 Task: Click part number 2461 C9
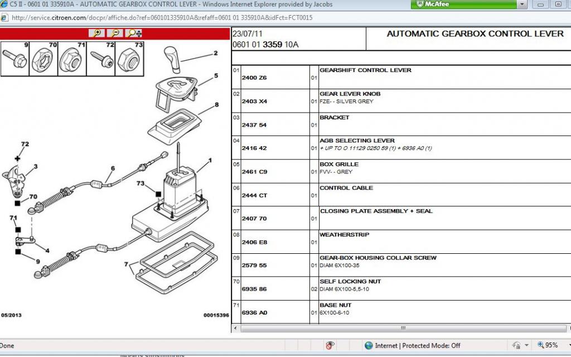(x=254, y=172)
